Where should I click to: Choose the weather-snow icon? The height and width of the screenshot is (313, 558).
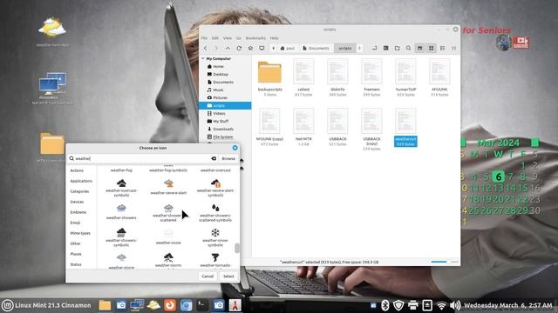[168, 233]
